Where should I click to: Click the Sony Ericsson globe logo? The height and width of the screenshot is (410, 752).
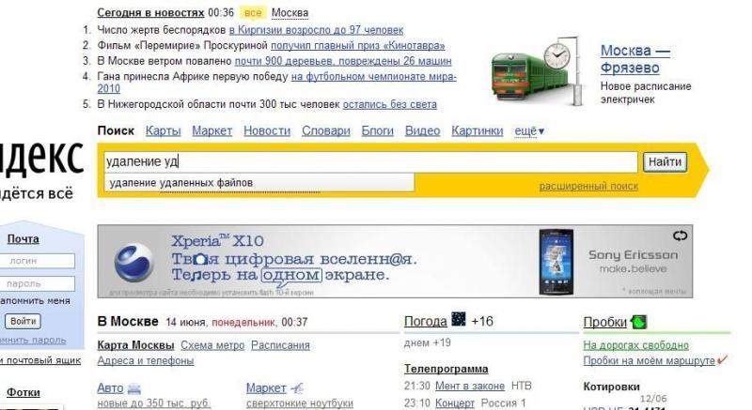(x=133, y=262)
